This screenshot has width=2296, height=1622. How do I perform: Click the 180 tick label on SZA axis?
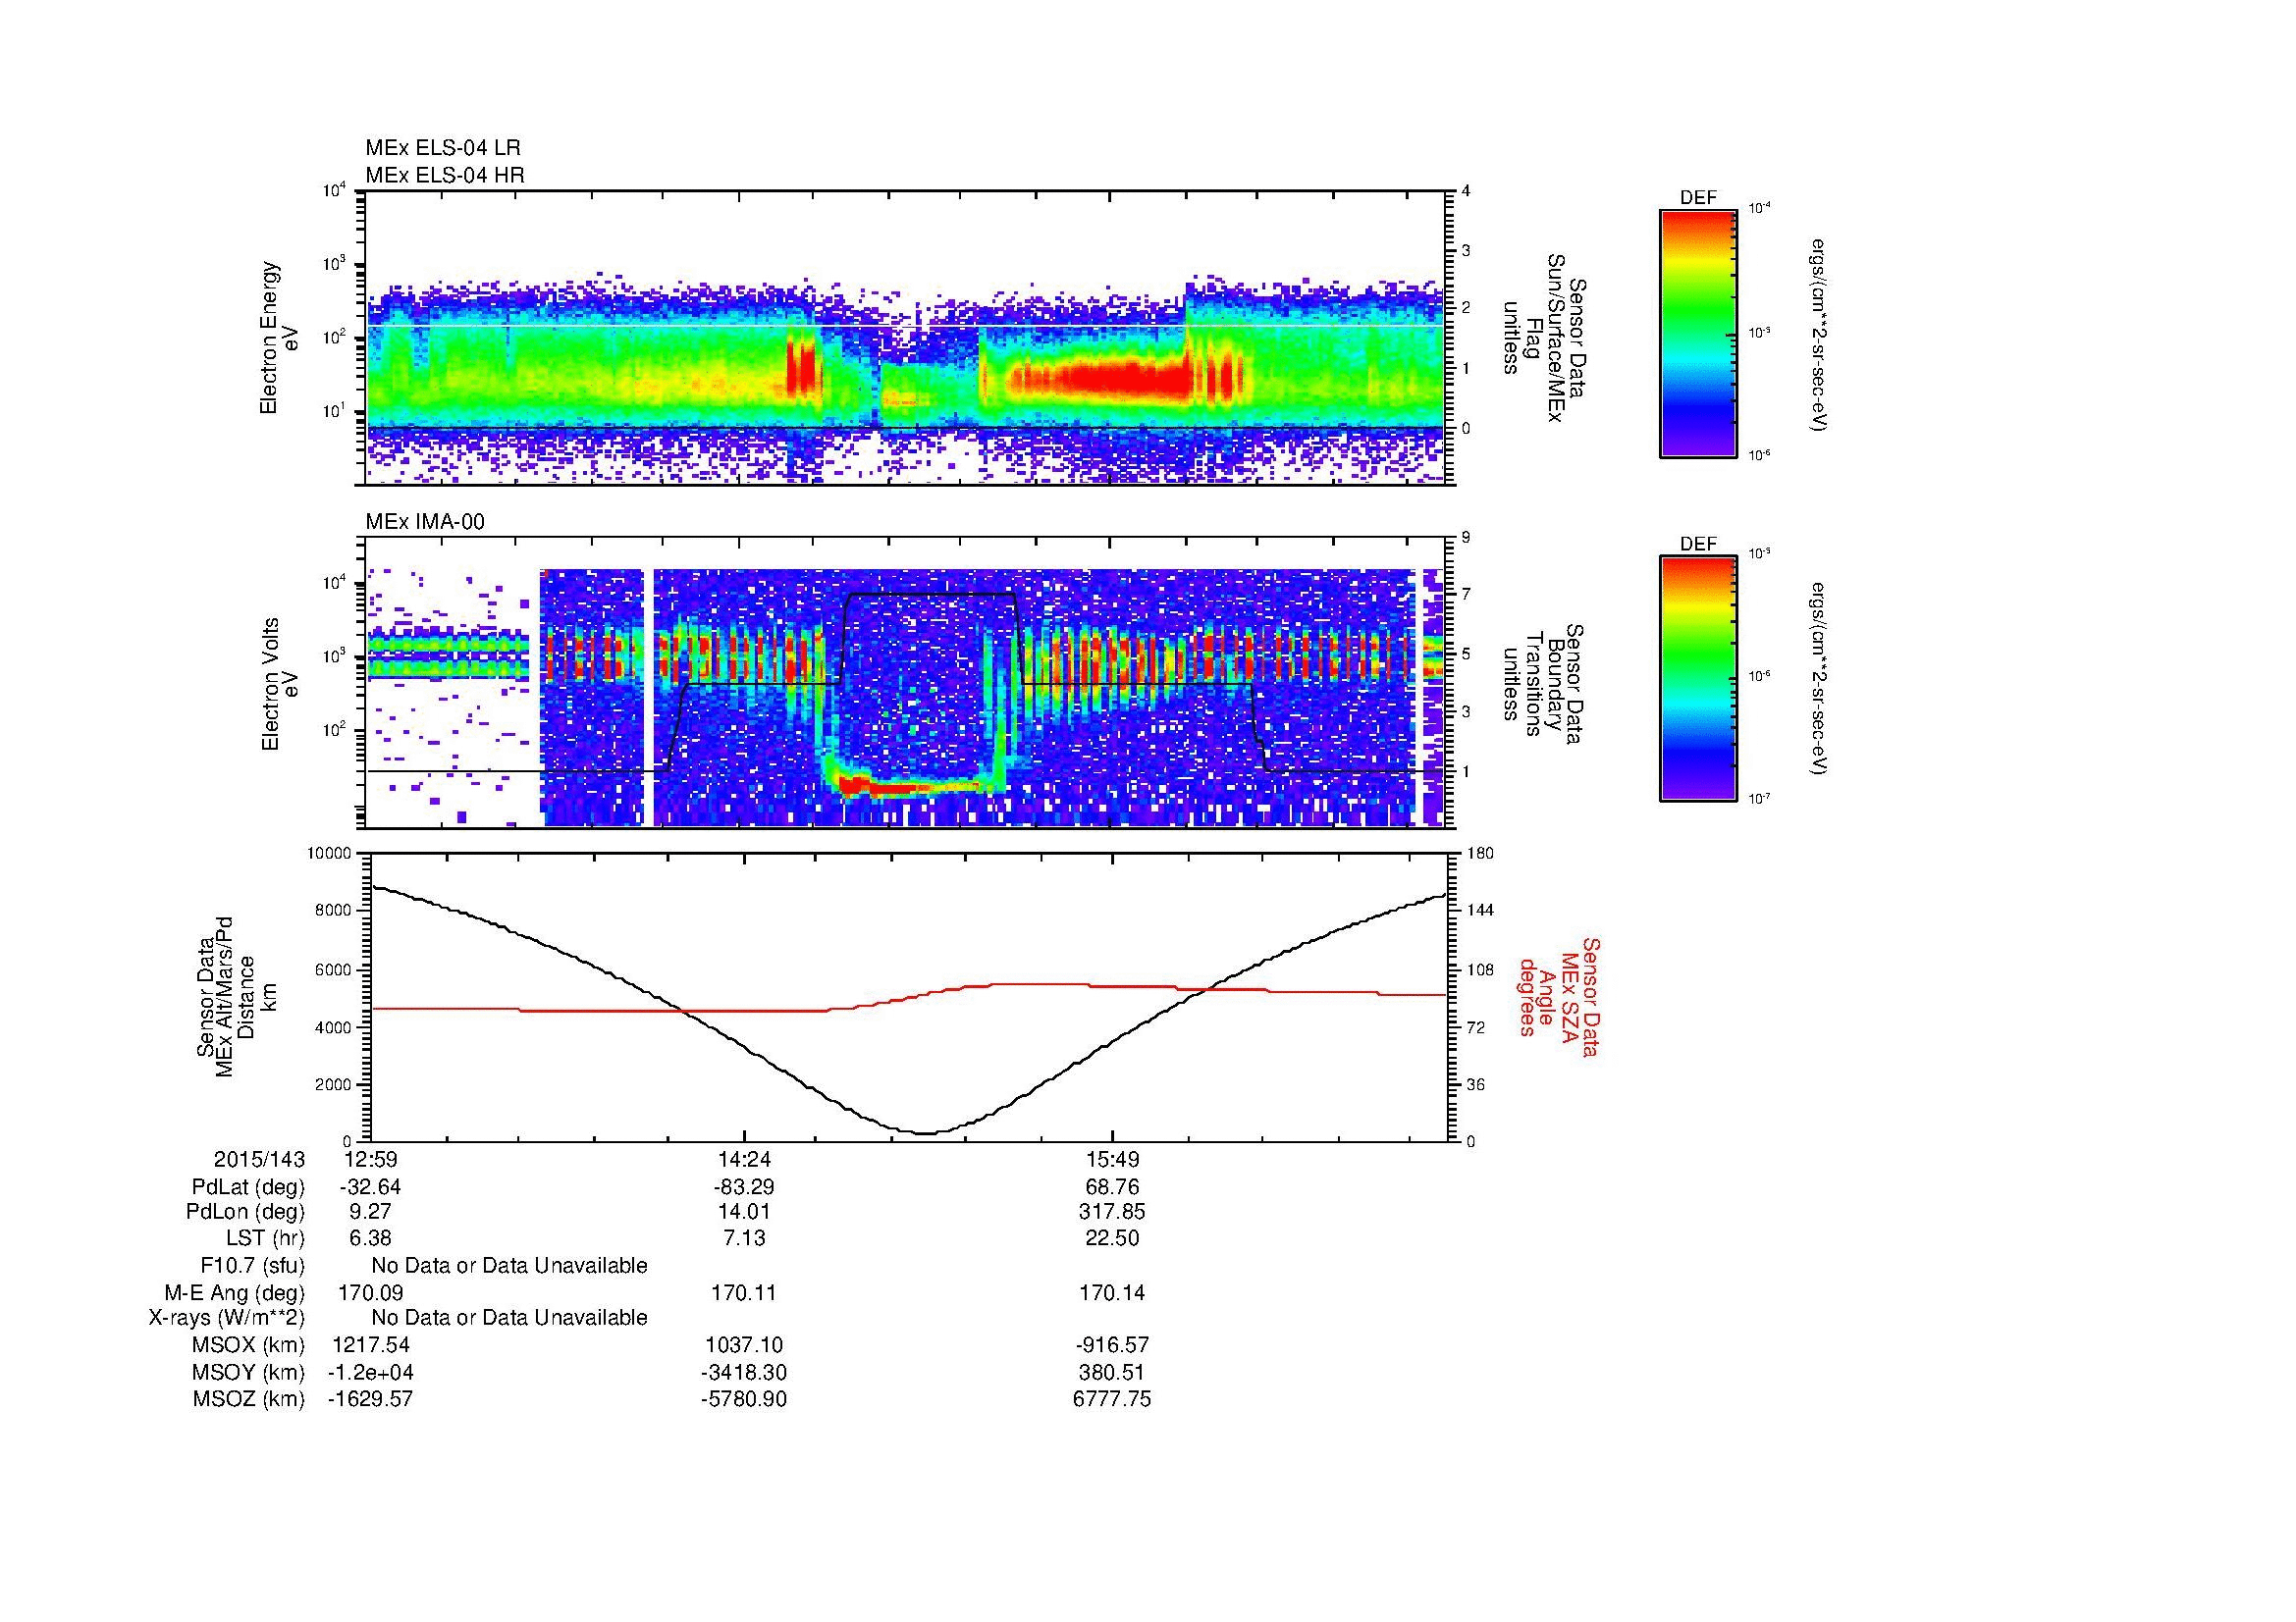pyautogui.click(x=1480, y=854)
